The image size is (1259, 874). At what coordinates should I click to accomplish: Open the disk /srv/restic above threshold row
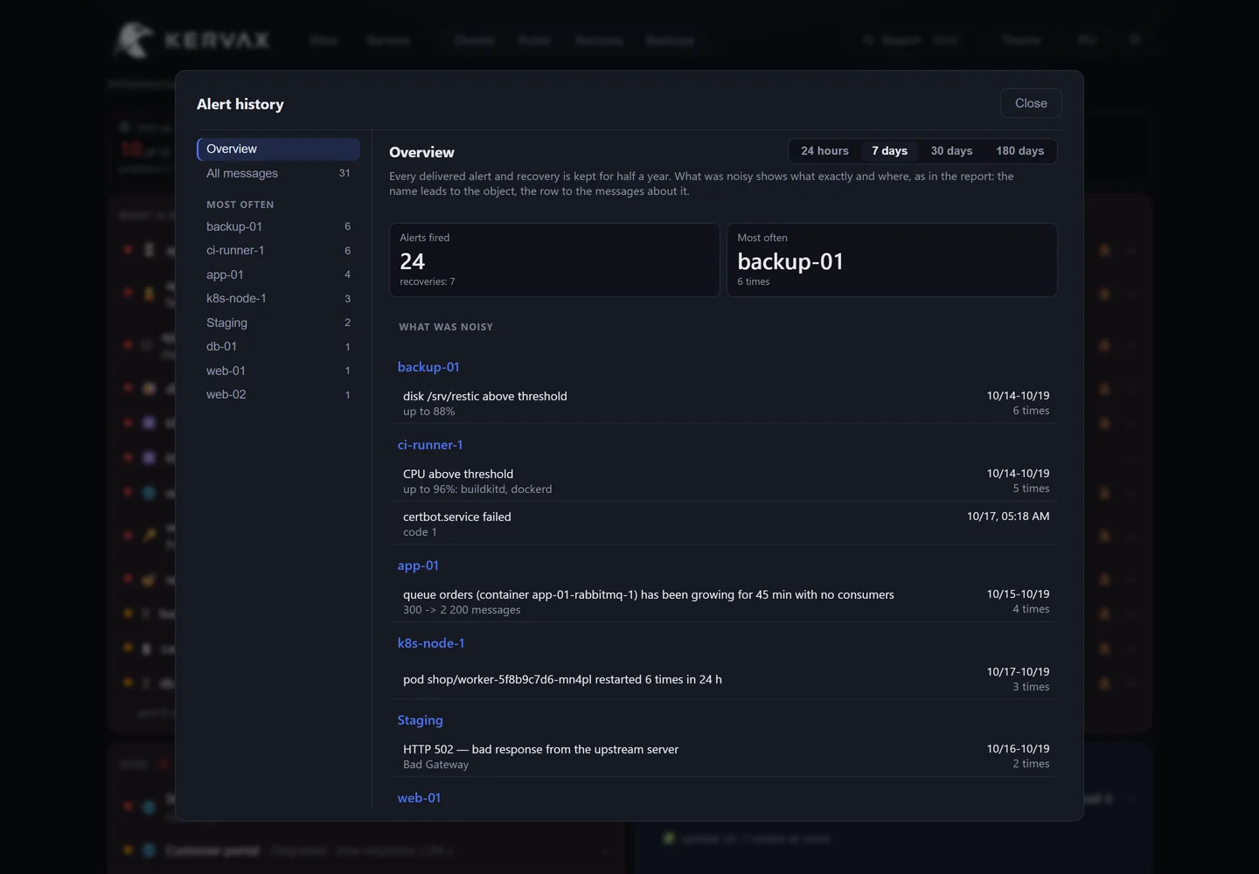tap(723, 403)
